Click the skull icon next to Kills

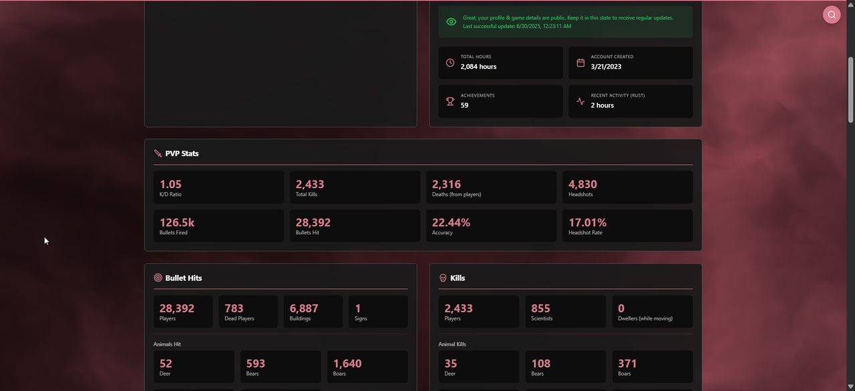click(x=443, y=278)
